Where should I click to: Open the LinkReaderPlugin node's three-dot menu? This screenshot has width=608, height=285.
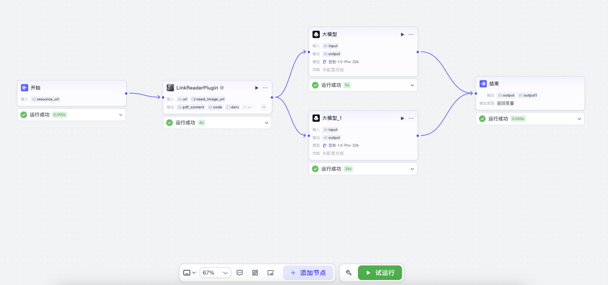pyautogui.click(x=265, y=88)
